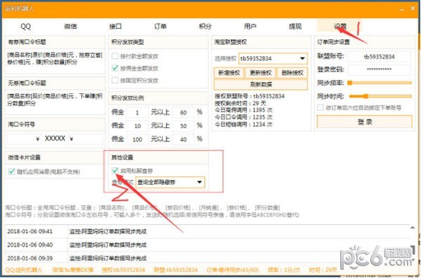Click the status bar 频率 1分/次 entry
Image resolution: width=421 pixels, height=278 pixels.
coord(283,270)
